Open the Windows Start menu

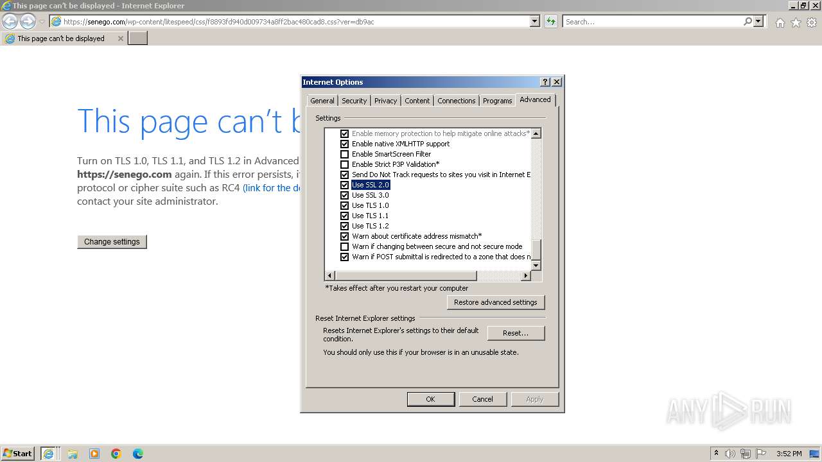[x=18, y=453]
